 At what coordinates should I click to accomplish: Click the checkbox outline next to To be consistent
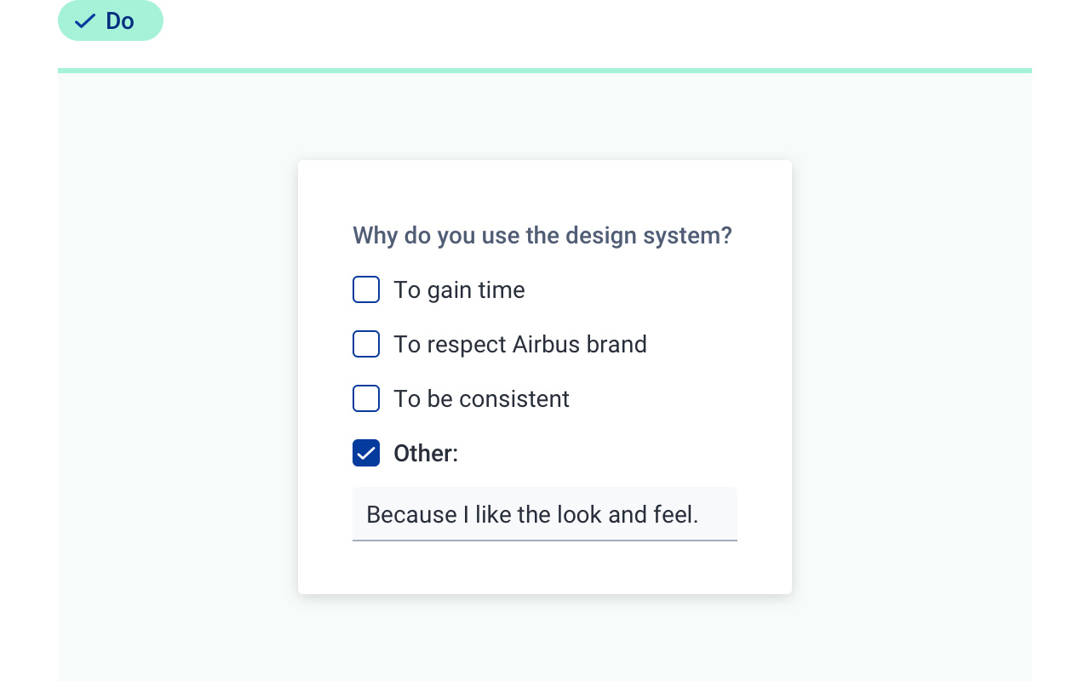[x=366, y=398]
